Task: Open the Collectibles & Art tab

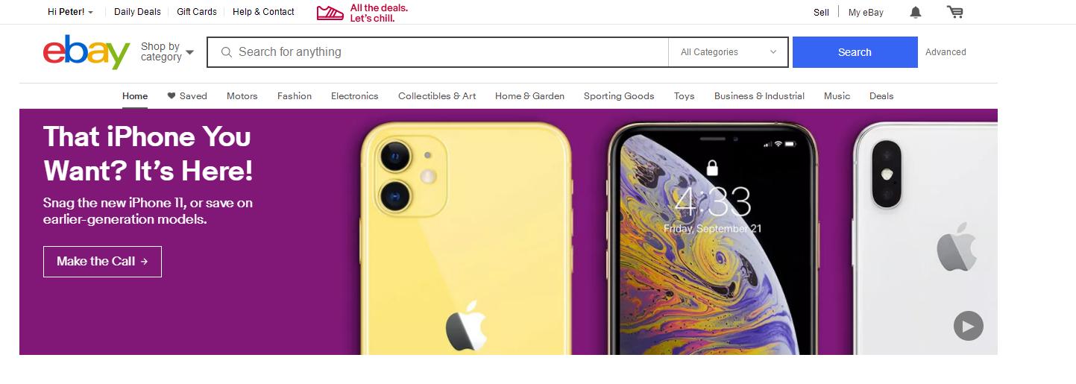Action: click(x=437, y=96)
